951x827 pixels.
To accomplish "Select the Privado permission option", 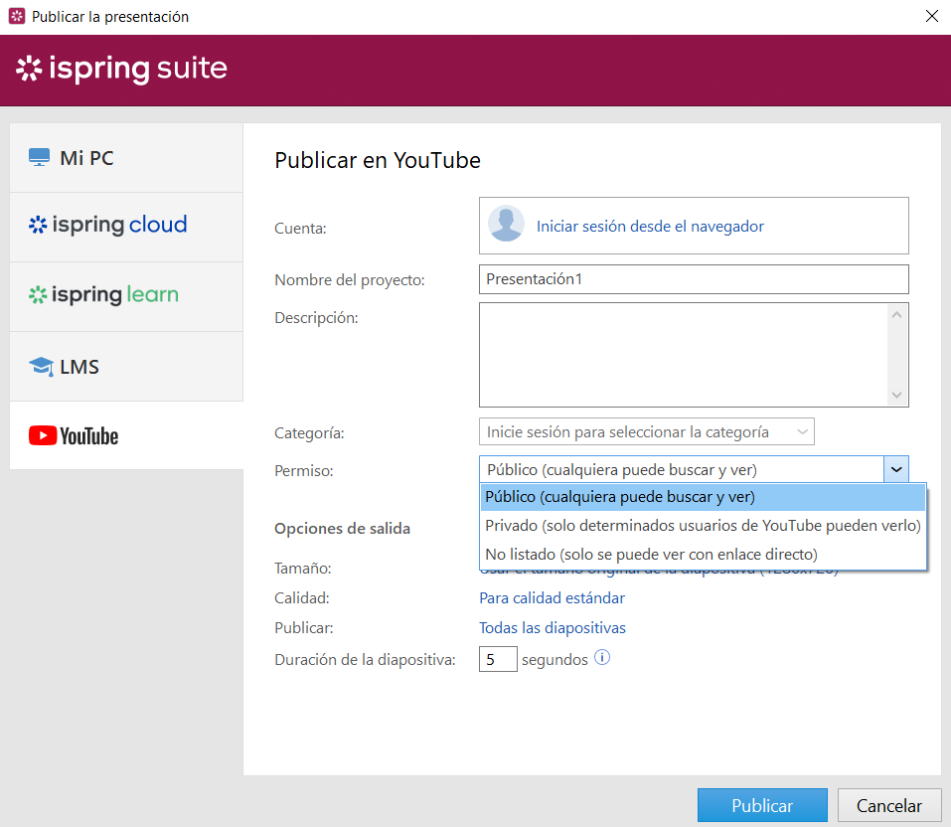I will pos(702,525).
